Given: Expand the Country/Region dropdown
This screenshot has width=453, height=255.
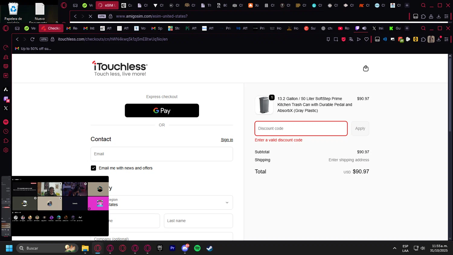Looking at the screenshot, I should (x=162, y=202).
